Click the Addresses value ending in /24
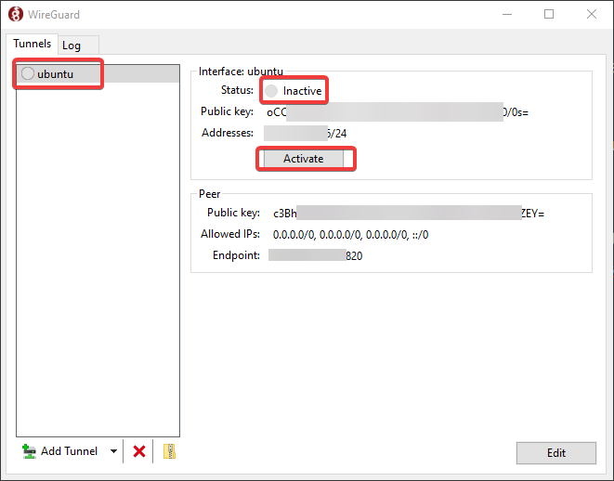This screenshot has width=614, height=481. (306, 134)
